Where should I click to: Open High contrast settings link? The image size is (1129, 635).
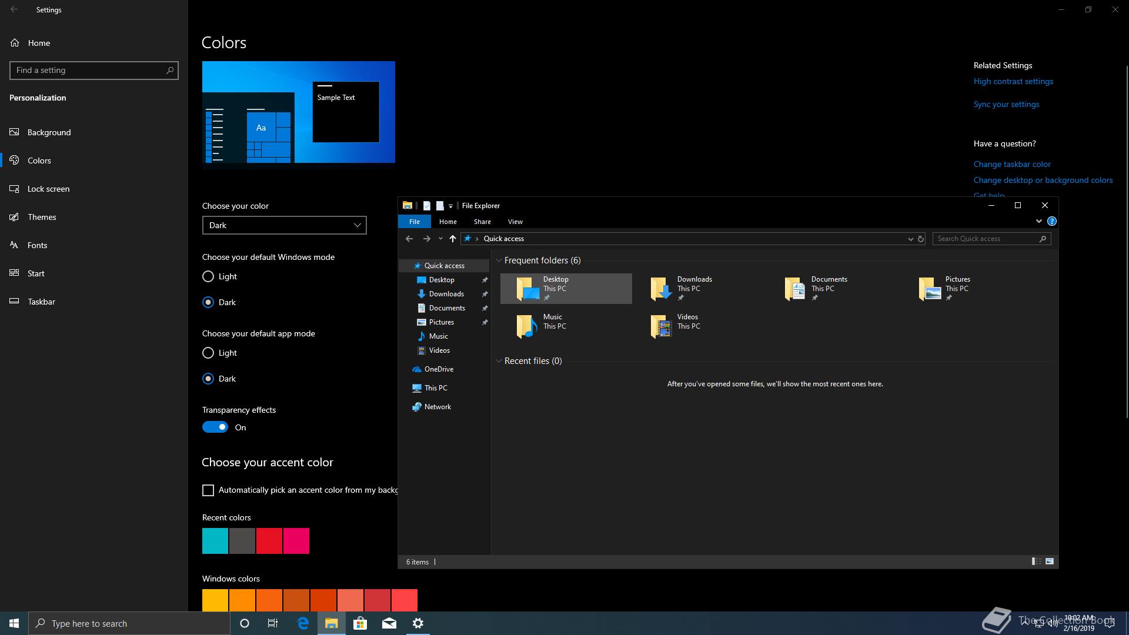point(1013,81)
